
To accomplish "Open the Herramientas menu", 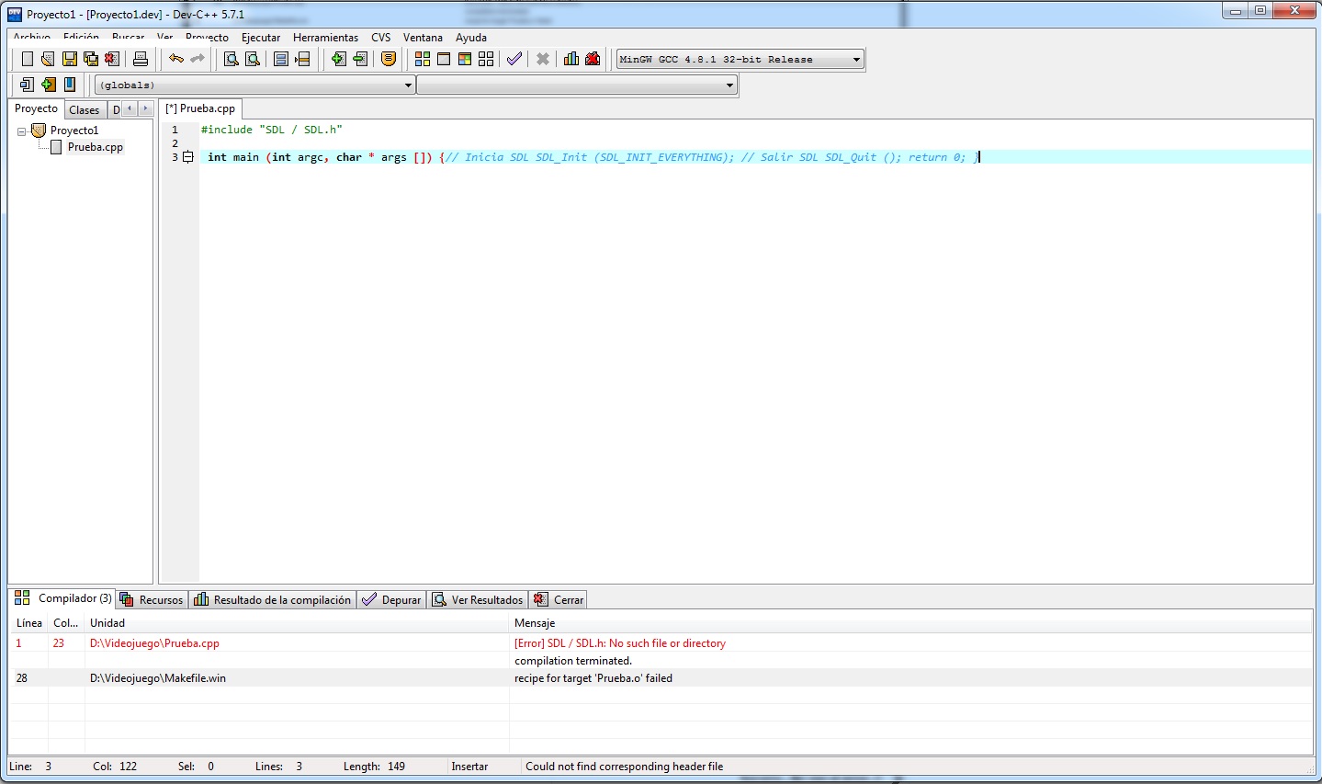I will (325, 38).
